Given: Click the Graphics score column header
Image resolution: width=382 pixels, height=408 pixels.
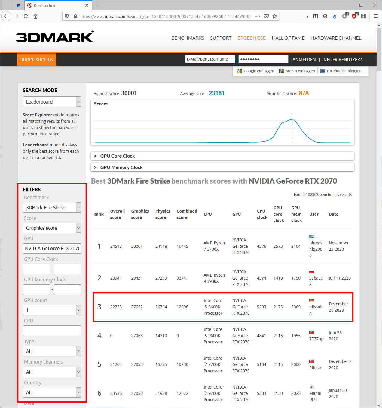Looking at the screenshot, I should (140, 214).
